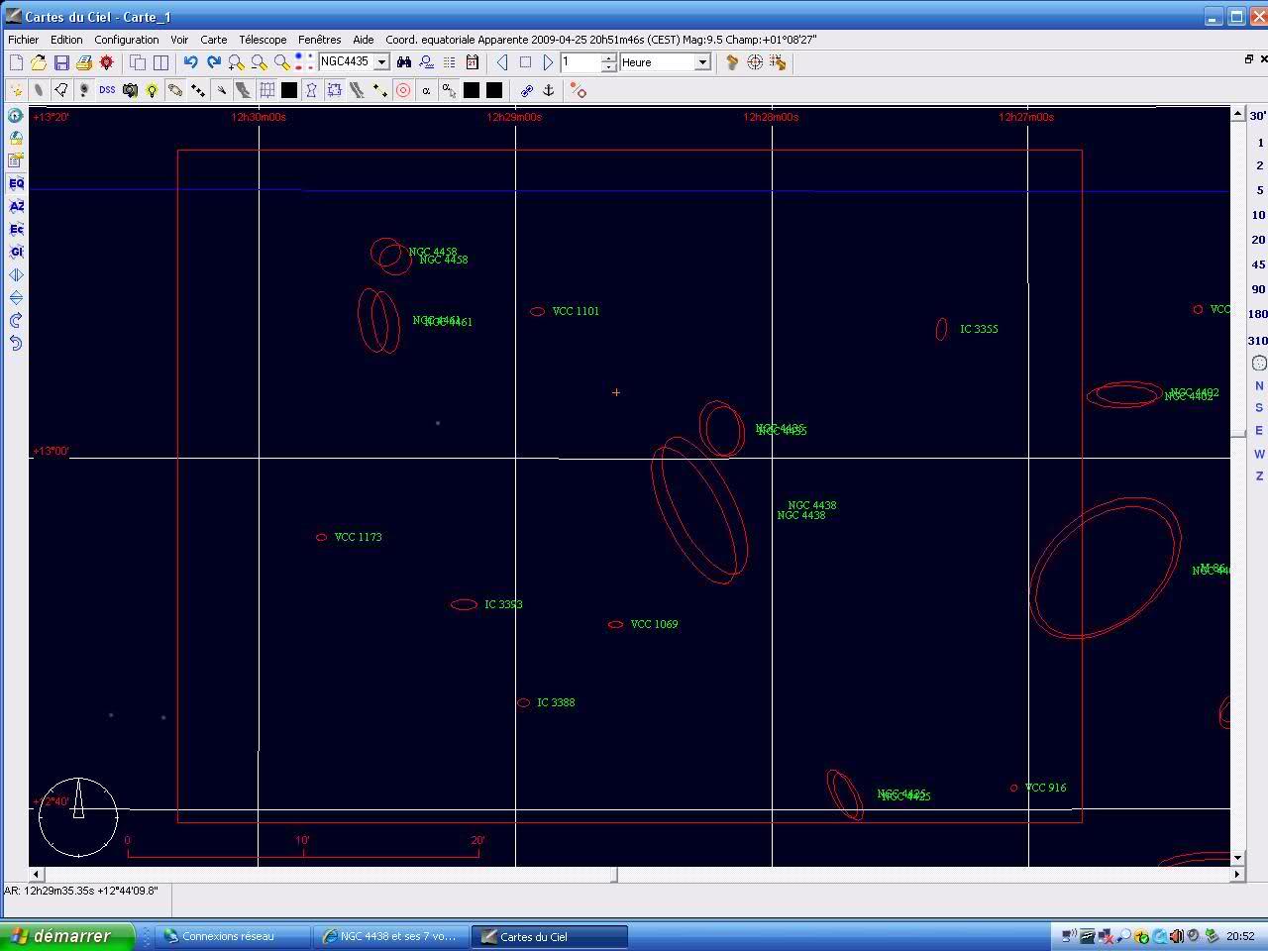The height and width of the screenshot is (951, 1268).
Task: Switch to NGC 4438 browser taskbar window
Action: coord(390,936)
